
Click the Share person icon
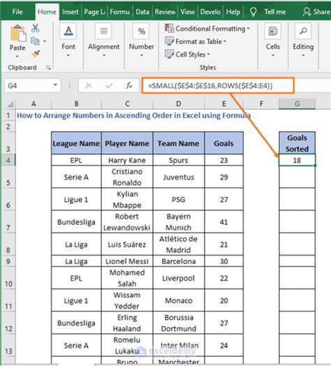(307, 12)
